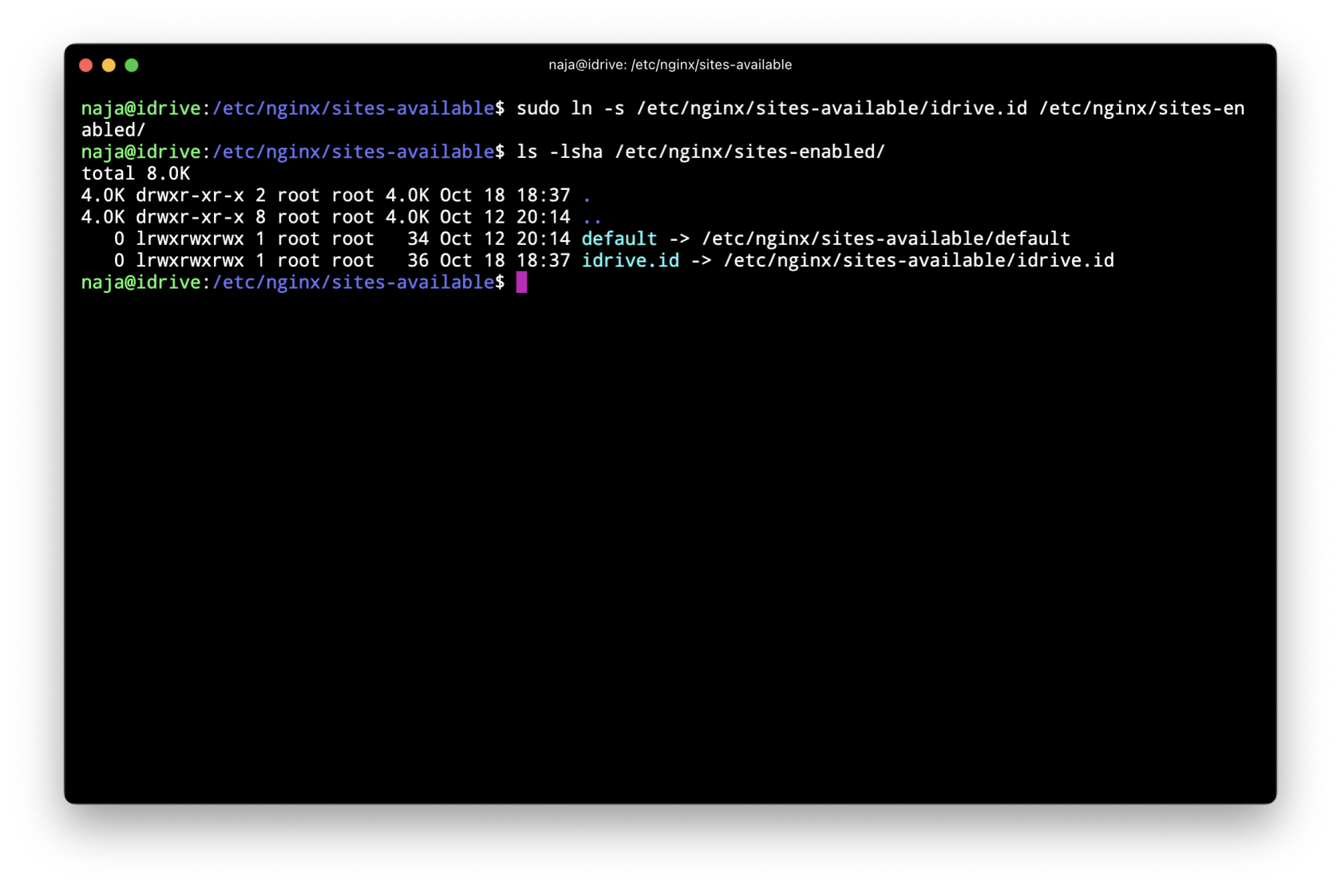This screenshot has height=889, width=1341.
Task: Click the window title naja@idrive: /etc/nginx/sites-available
Action: click(x=670, y=65)
